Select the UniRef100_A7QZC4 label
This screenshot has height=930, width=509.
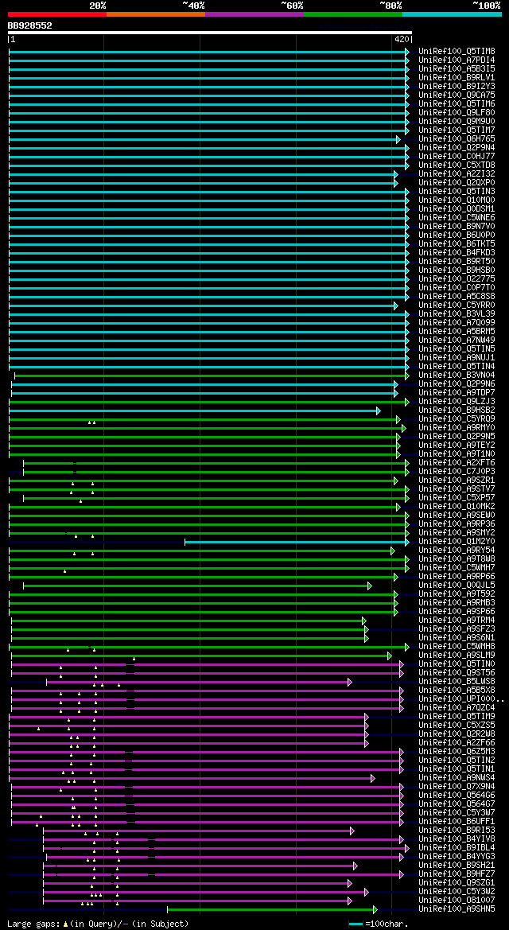[457, 707]
